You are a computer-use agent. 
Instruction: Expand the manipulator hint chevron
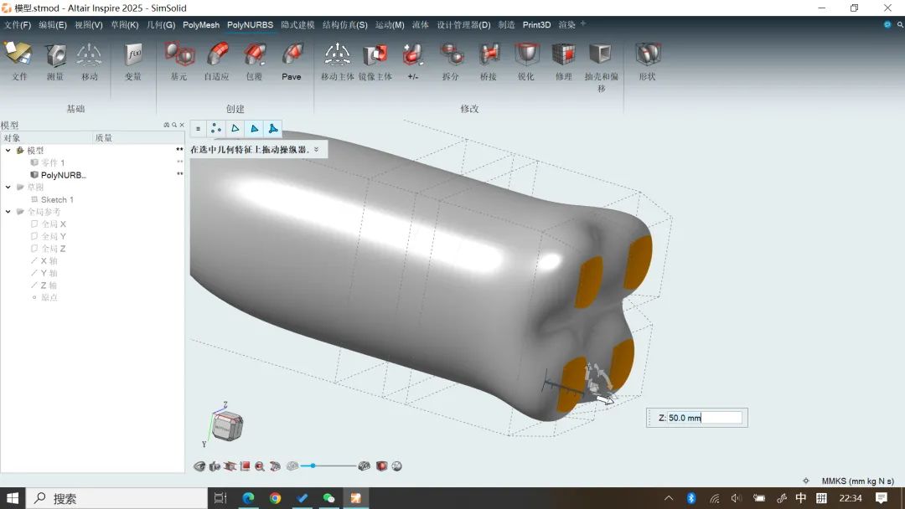(x=317, y=150)
